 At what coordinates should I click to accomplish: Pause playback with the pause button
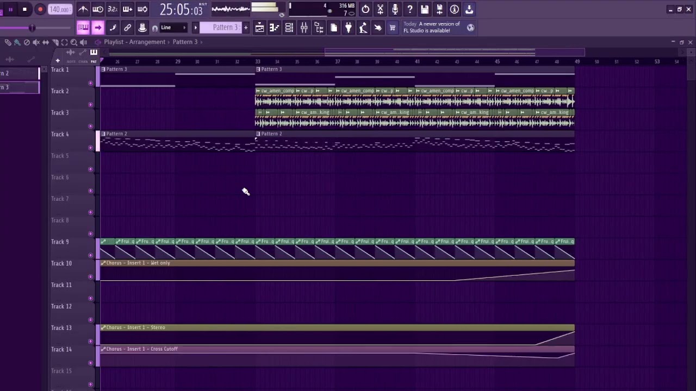click(10, 9)
